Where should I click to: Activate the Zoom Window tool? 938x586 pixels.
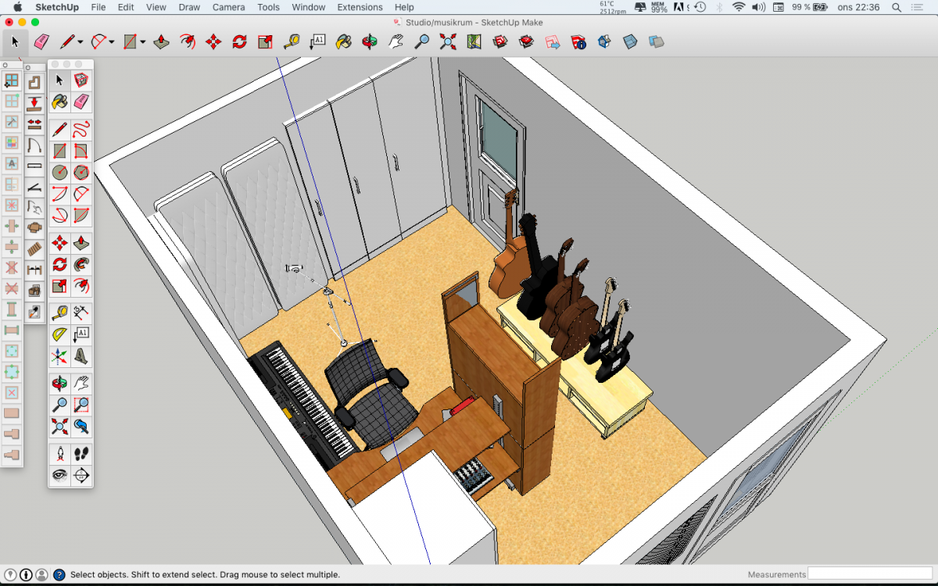click(81, 405)
